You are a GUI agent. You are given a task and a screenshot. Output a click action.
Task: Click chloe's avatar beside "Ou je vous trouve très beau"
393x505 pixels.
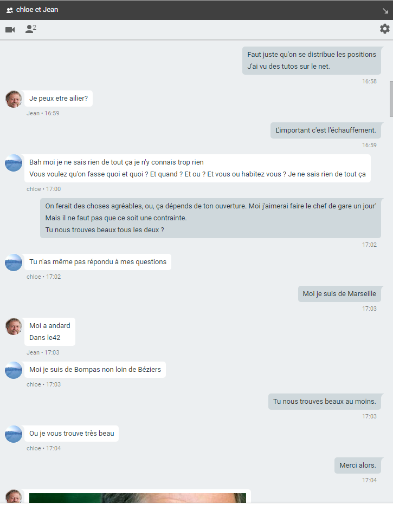[14, 434]
